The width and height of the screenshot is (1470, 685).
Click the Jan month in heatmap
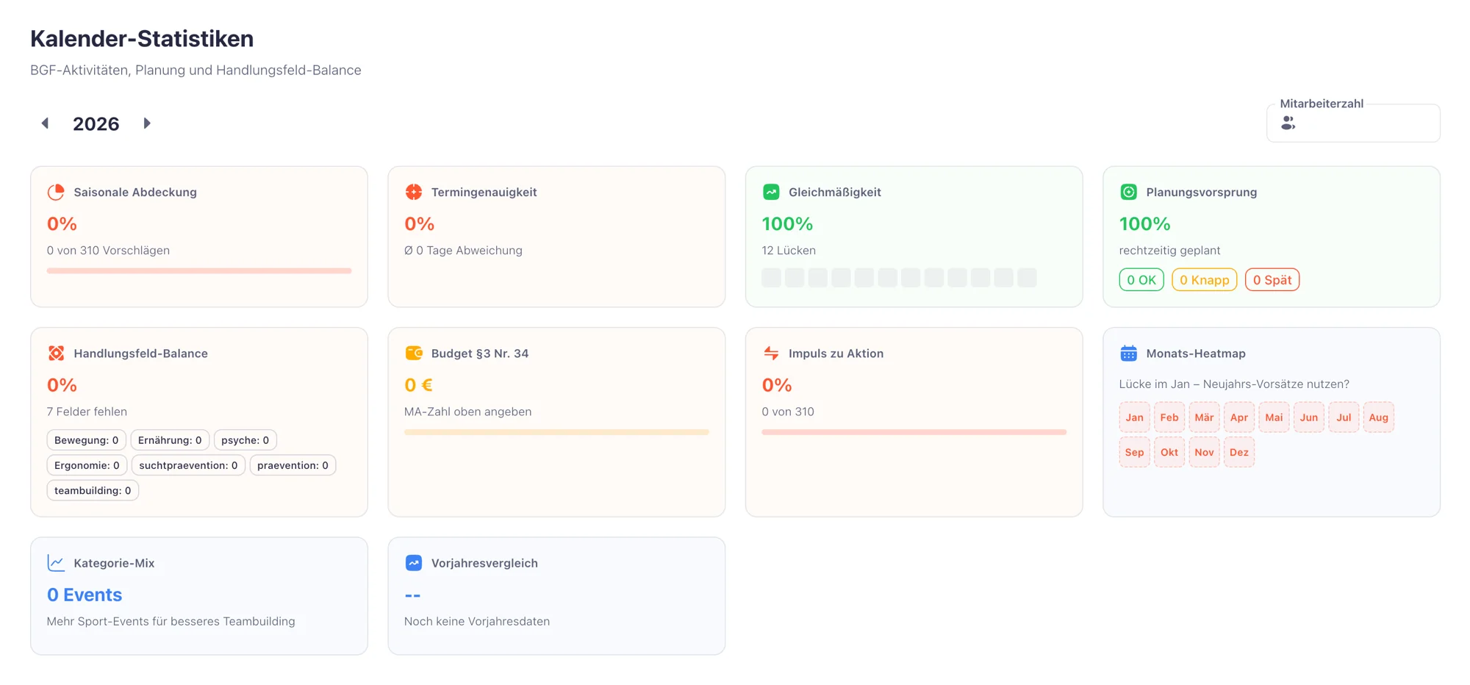pos(1134,417)
